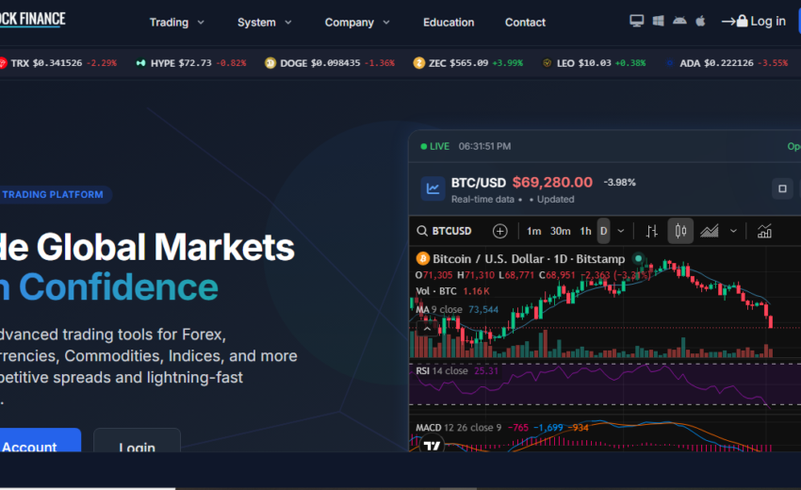This screenshot has height=490, width=801.
Task: Open the chart interval dropdown arrow
Action: point(621,232)
